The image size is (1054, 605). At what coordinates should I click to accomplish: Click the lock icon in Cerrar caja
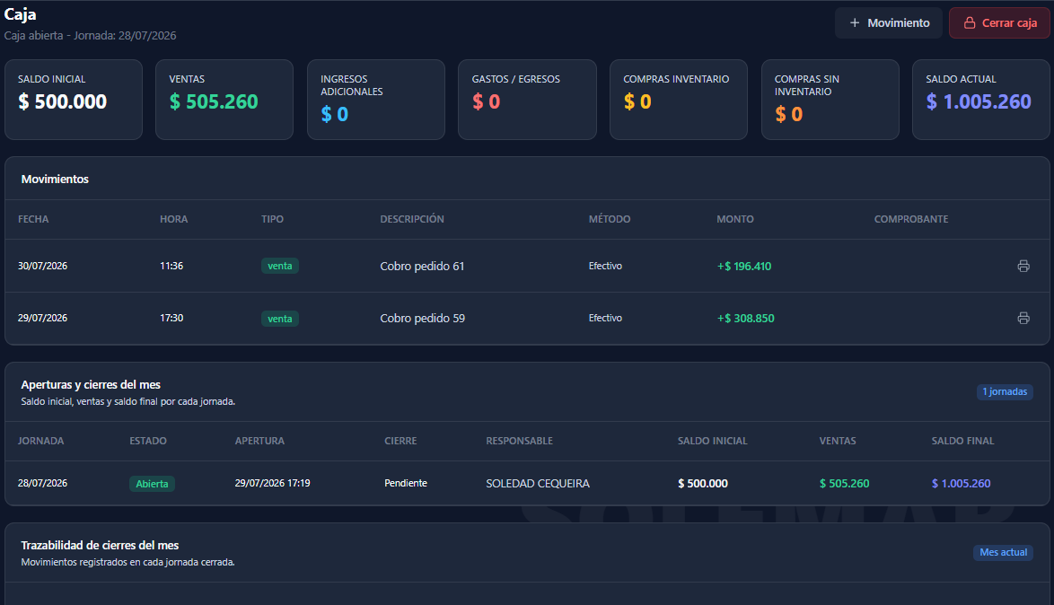(x=970, y=22)
